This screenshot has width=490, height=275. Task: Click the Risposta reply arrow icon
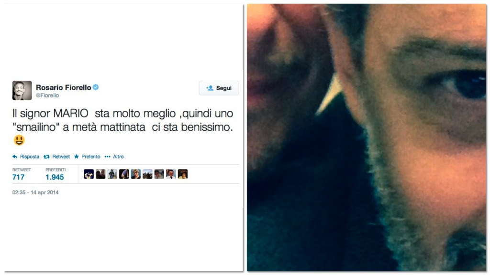click(x=15, y=157)
